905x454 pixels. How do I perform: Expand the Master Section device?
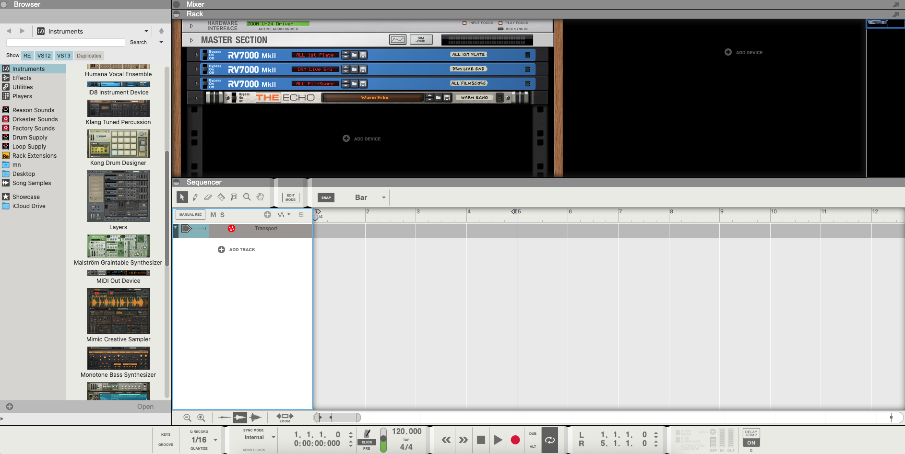pos(191,40)
